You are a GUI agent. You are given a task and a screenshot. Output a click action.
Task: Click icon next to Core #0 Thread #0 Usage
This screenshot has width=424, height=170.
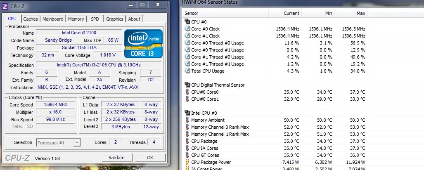pos(187,42)
